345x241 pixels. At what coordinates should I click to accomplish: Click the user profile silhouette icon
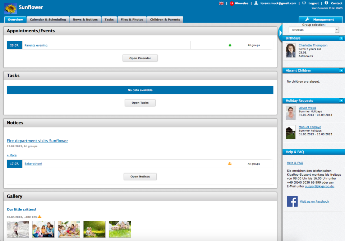pos(256,3)
